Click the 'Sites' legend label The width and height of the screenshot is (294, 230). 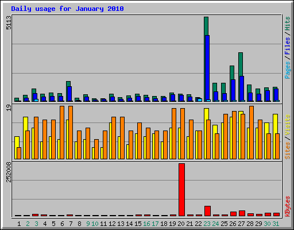point(288,151)
